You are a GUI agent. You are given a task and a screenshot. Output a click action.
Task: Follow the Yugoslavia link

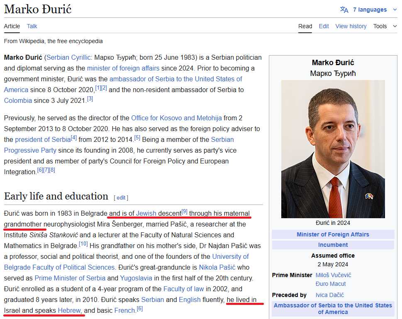tap(136, 278)
